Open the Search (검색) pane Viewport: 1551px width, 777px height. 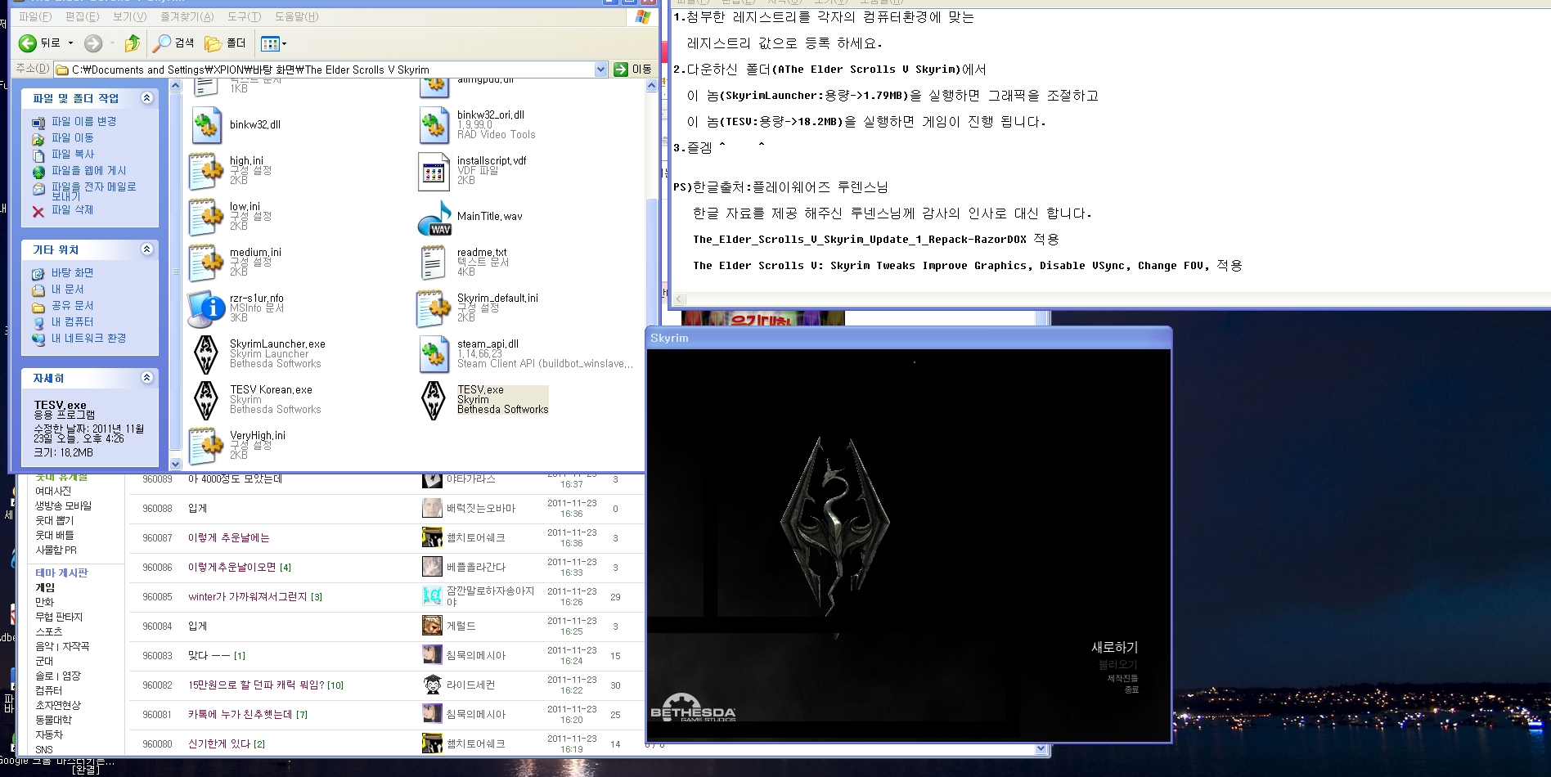pyautogui.click(x=174, y=43)
